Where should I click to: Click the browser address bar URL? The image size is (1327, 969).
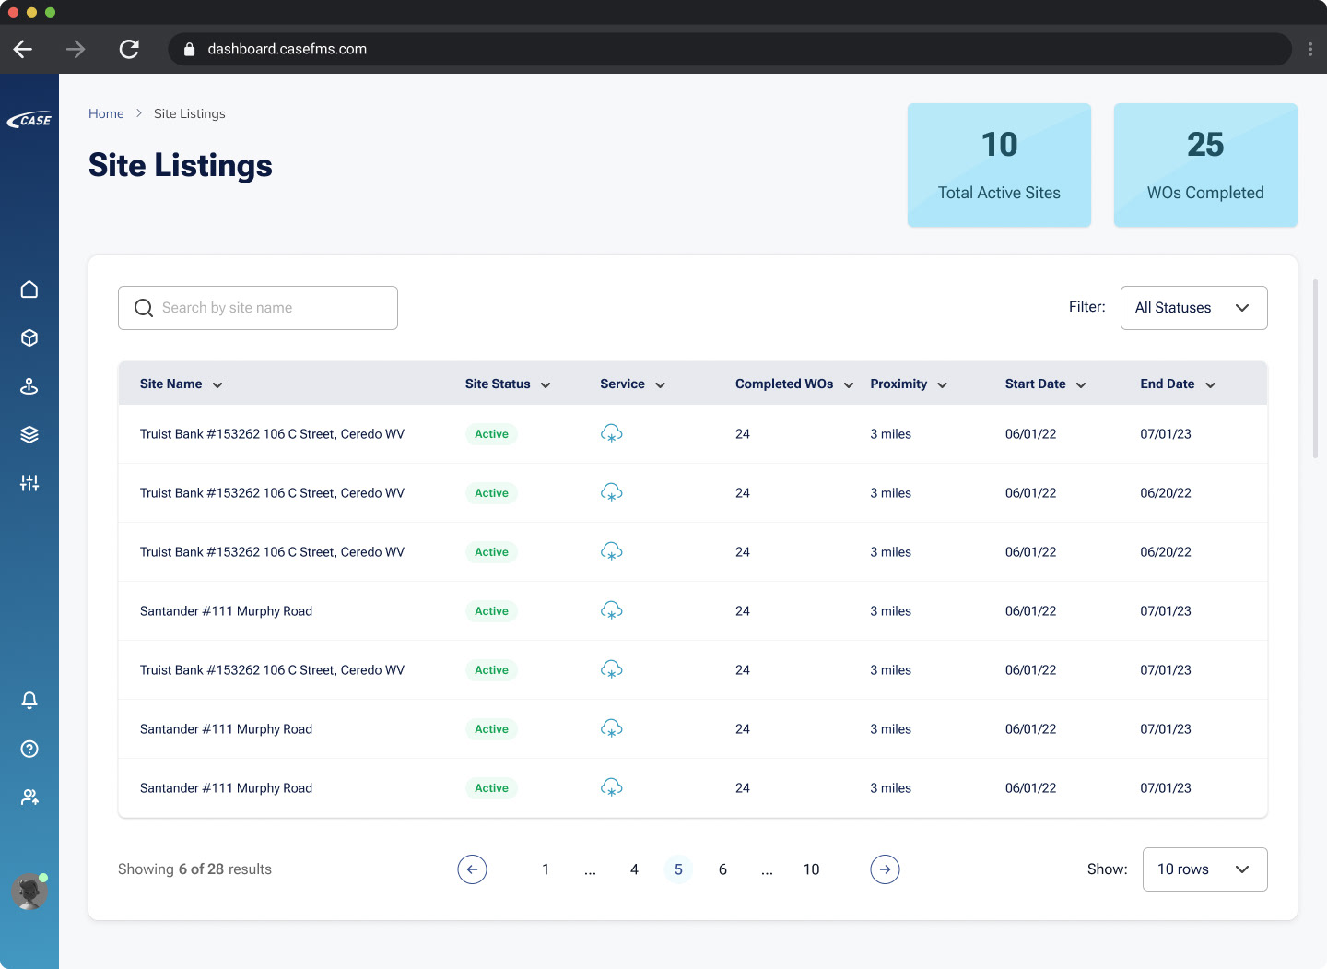click(288, 49)
